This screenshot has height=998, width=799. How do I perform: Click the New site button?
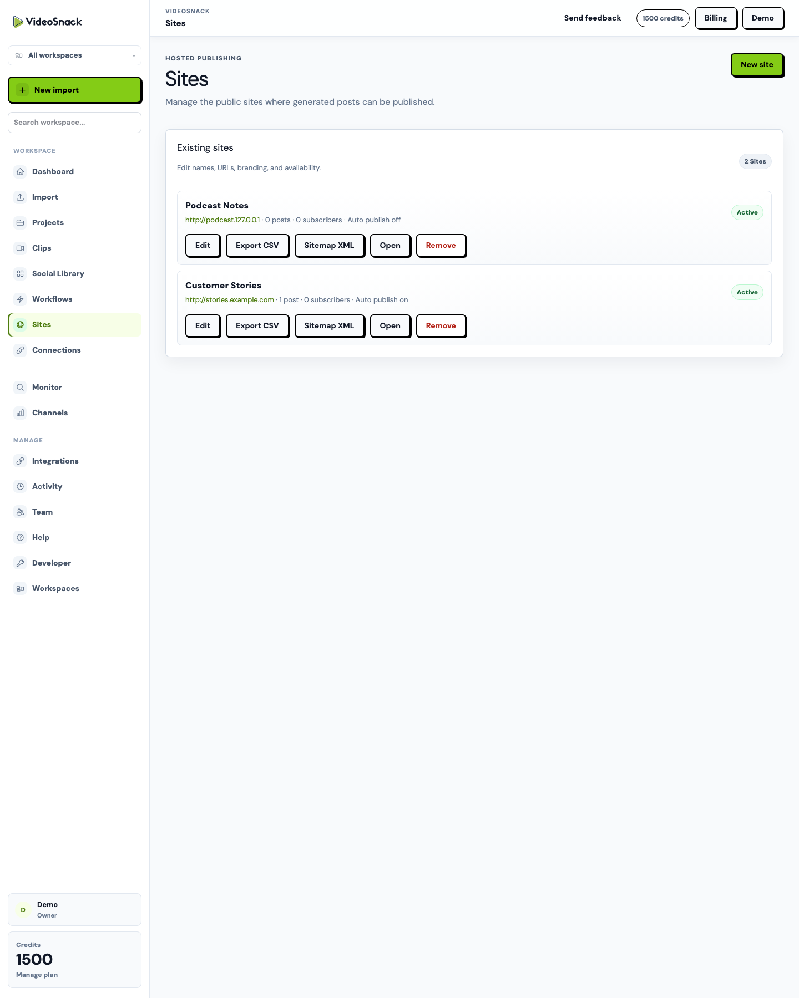tap(757, 65)
